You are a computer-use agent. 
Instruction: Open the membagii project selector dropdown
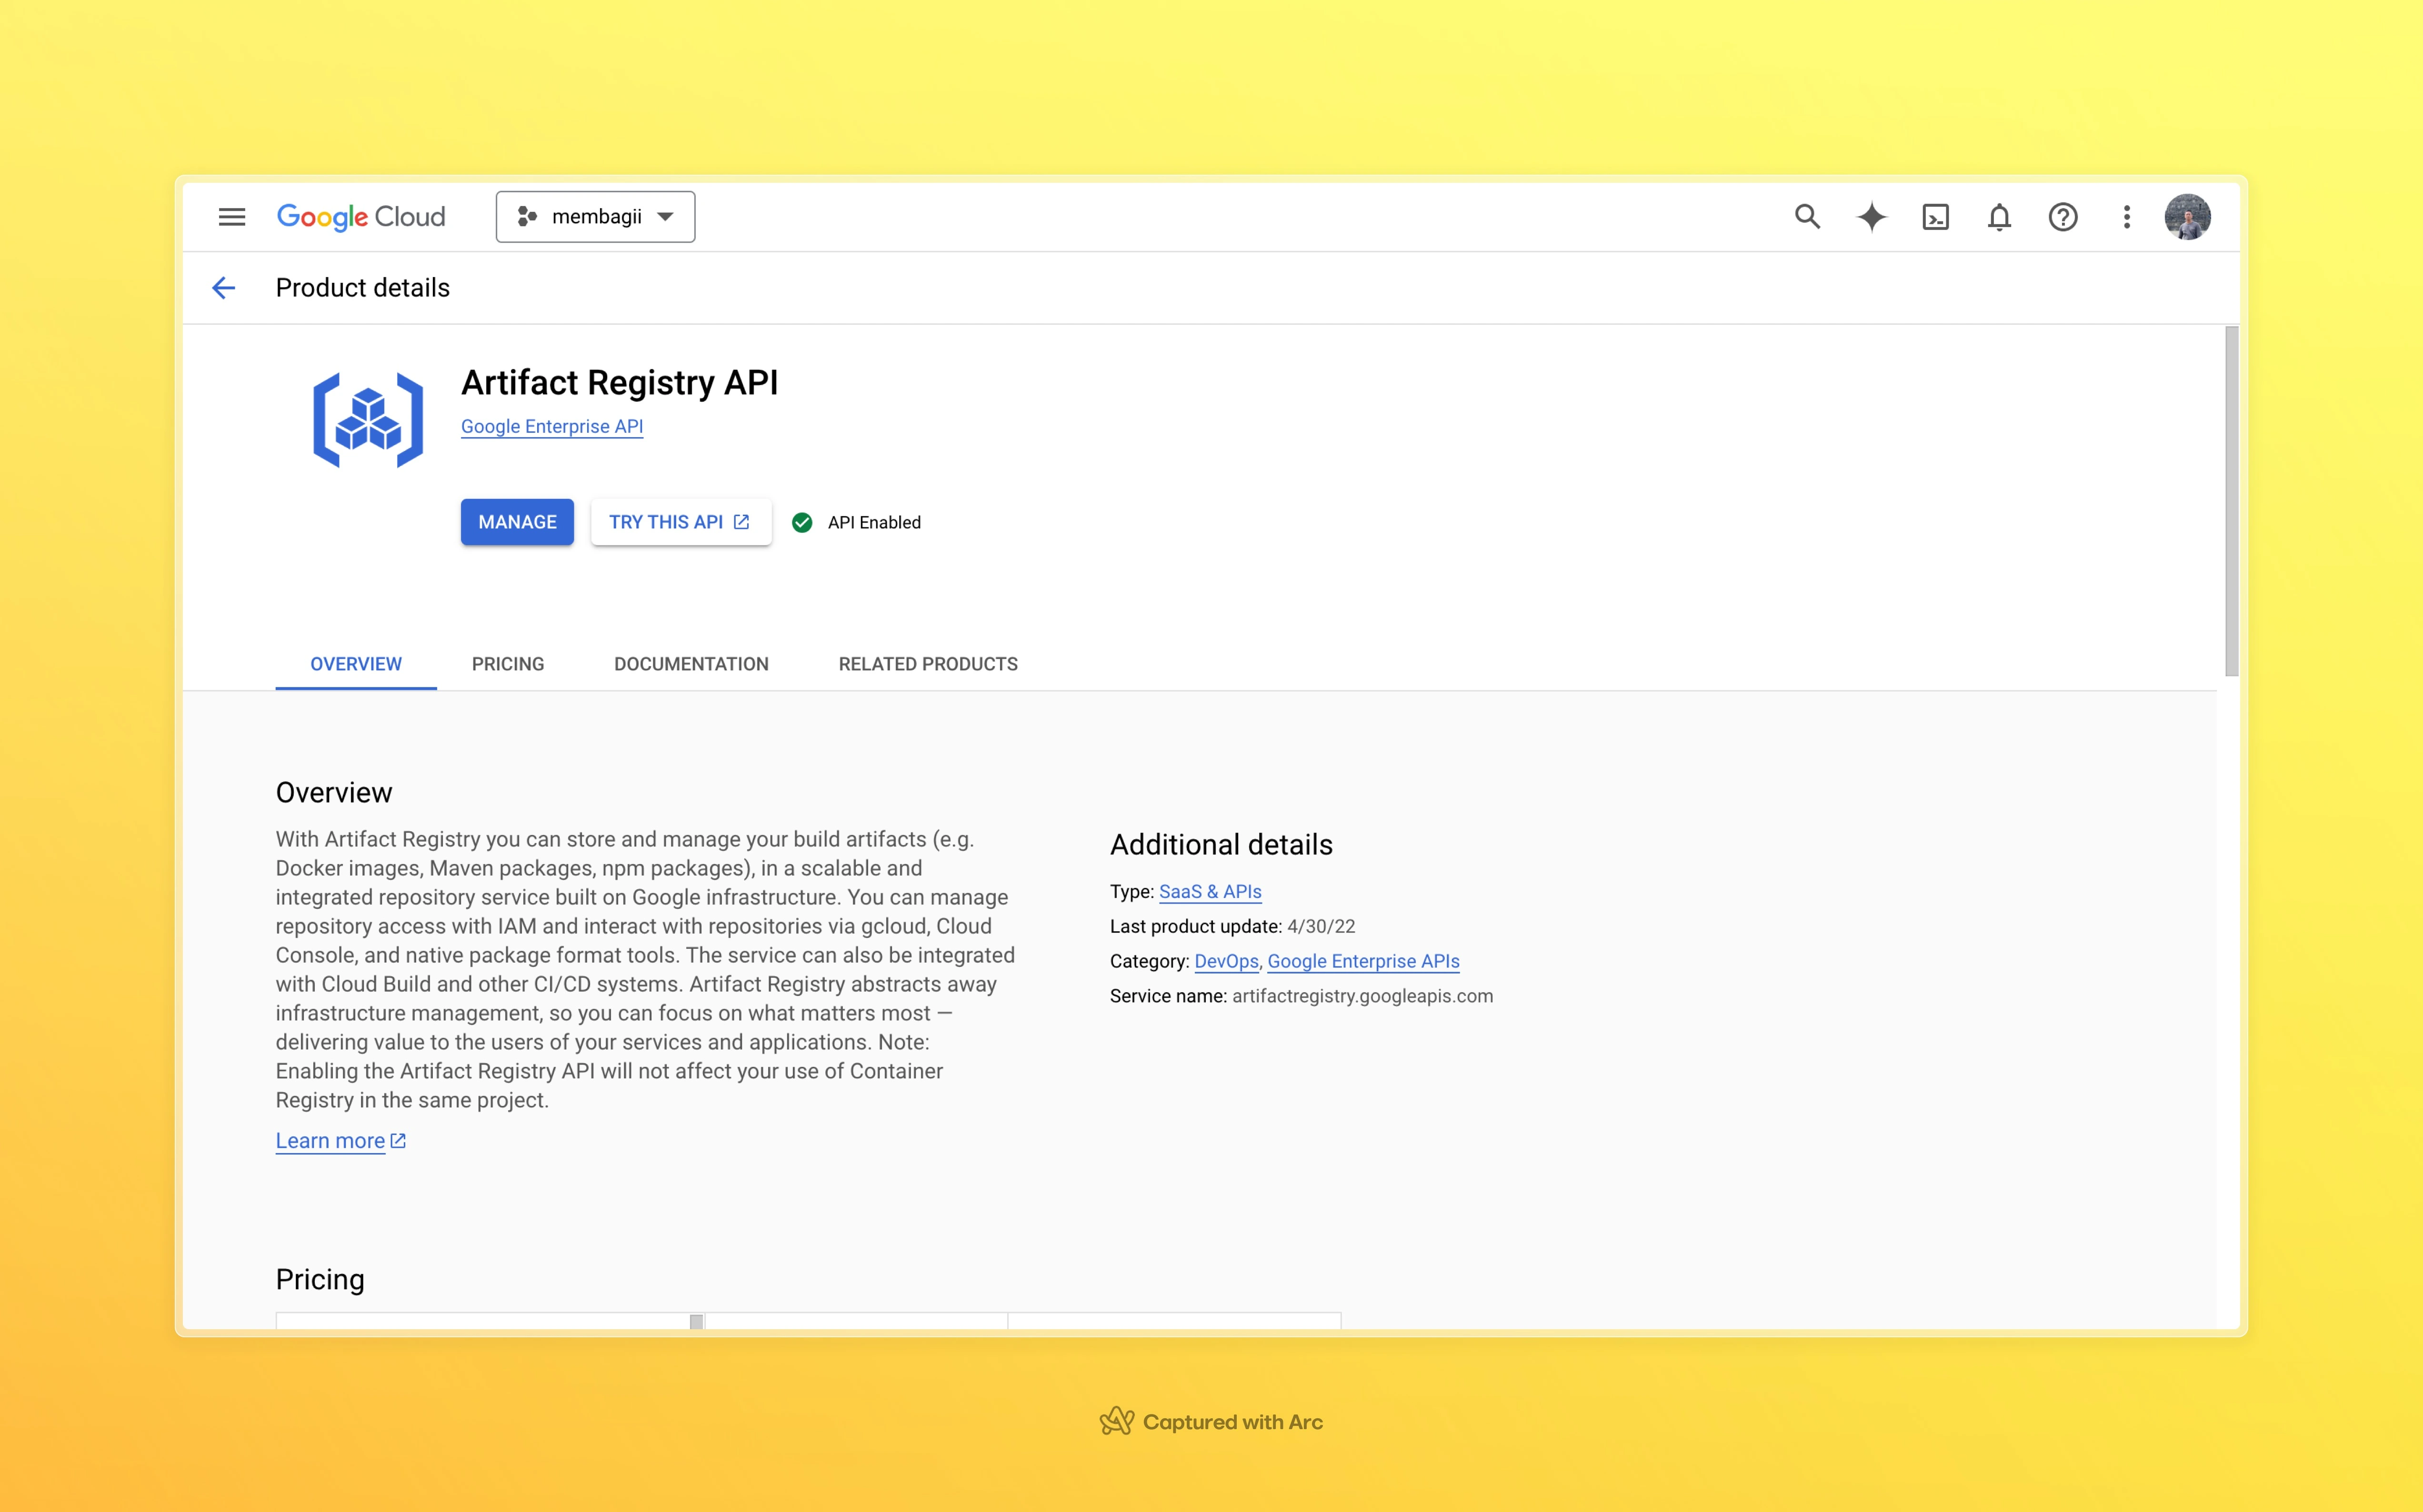[595, 216]
